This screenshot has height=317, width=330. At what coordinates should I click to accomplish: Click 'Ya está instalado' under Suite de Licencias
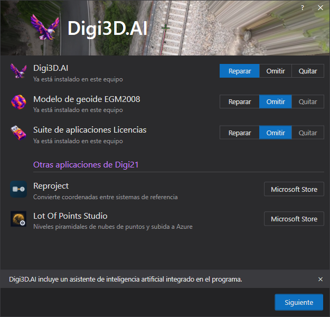point(78,141)
